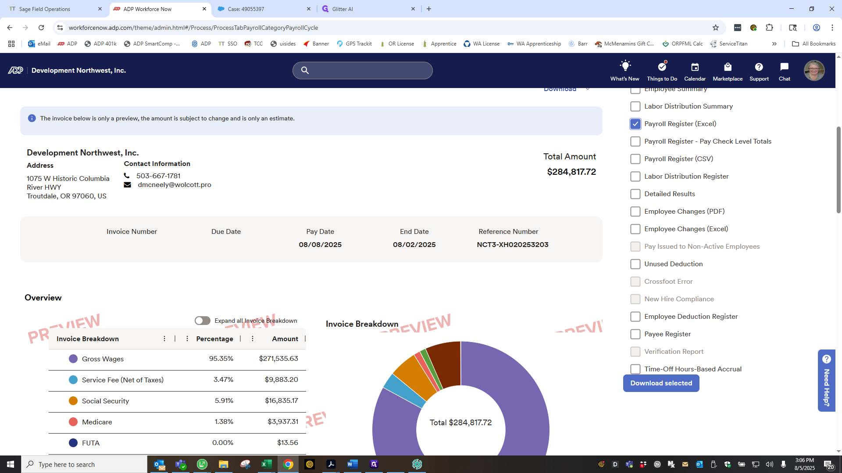The width and height of the screenshot is (842, 473).
Task: Check Employee Deduction Register checkbox
Action: [635, 317]
